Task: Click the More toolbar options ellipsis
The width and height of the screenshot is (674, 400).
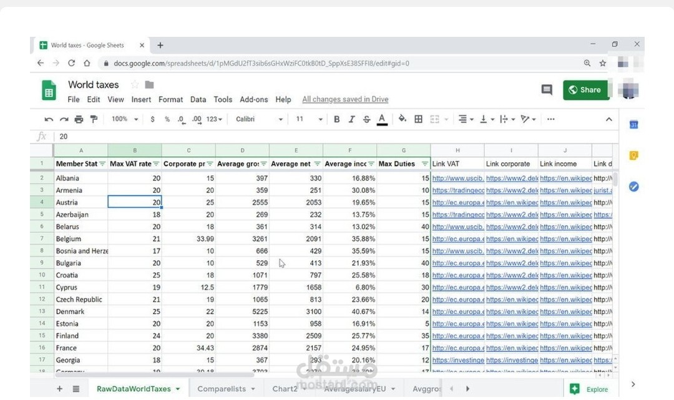Action: [x=550, y=119]
